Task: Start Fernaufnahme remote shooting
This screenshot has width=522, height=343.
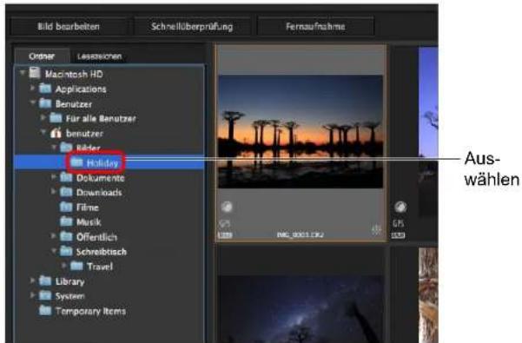Action: tap(315, 26)
